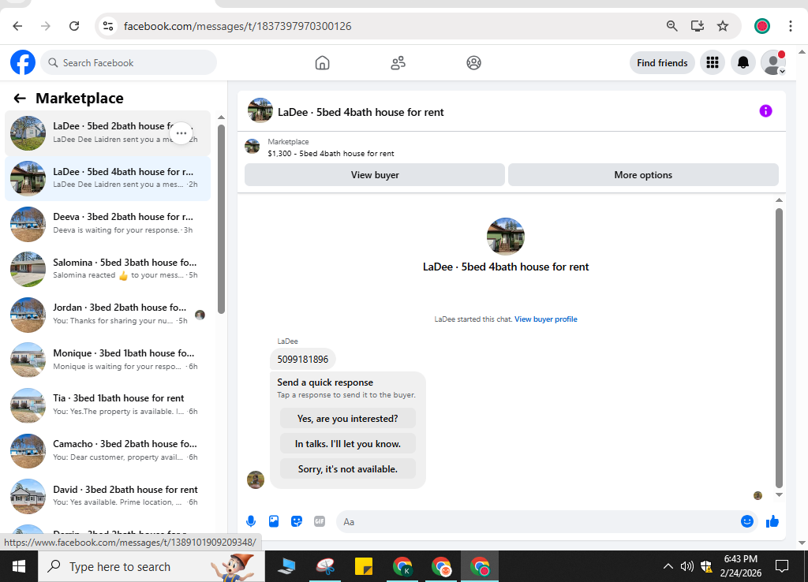Open LaDee 5bed 2bath house conversation
The width and height of the screenshot is (808, 582).
(x=107, y=132)
